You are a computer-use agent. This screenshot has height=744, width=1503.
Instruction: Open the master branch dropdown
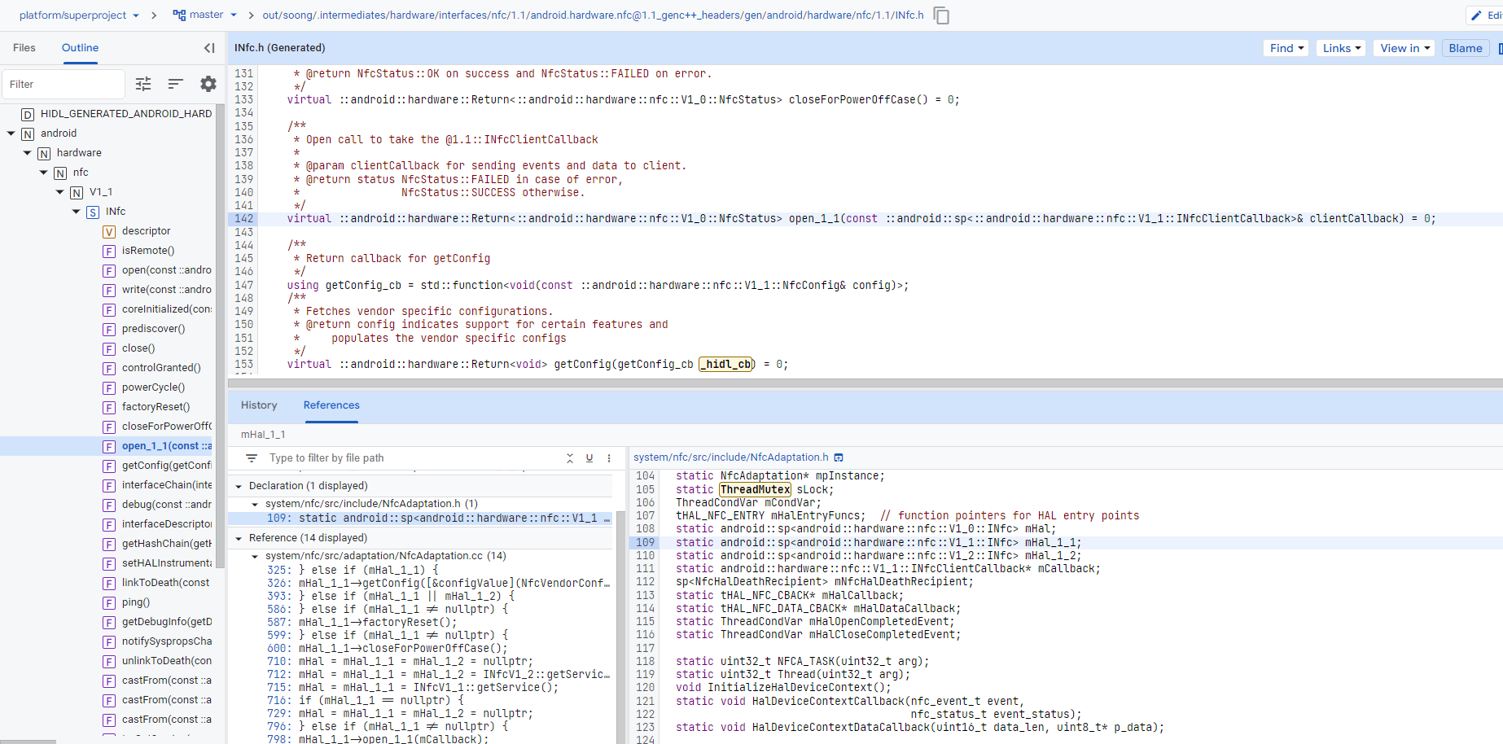click(x=205, y=15)
